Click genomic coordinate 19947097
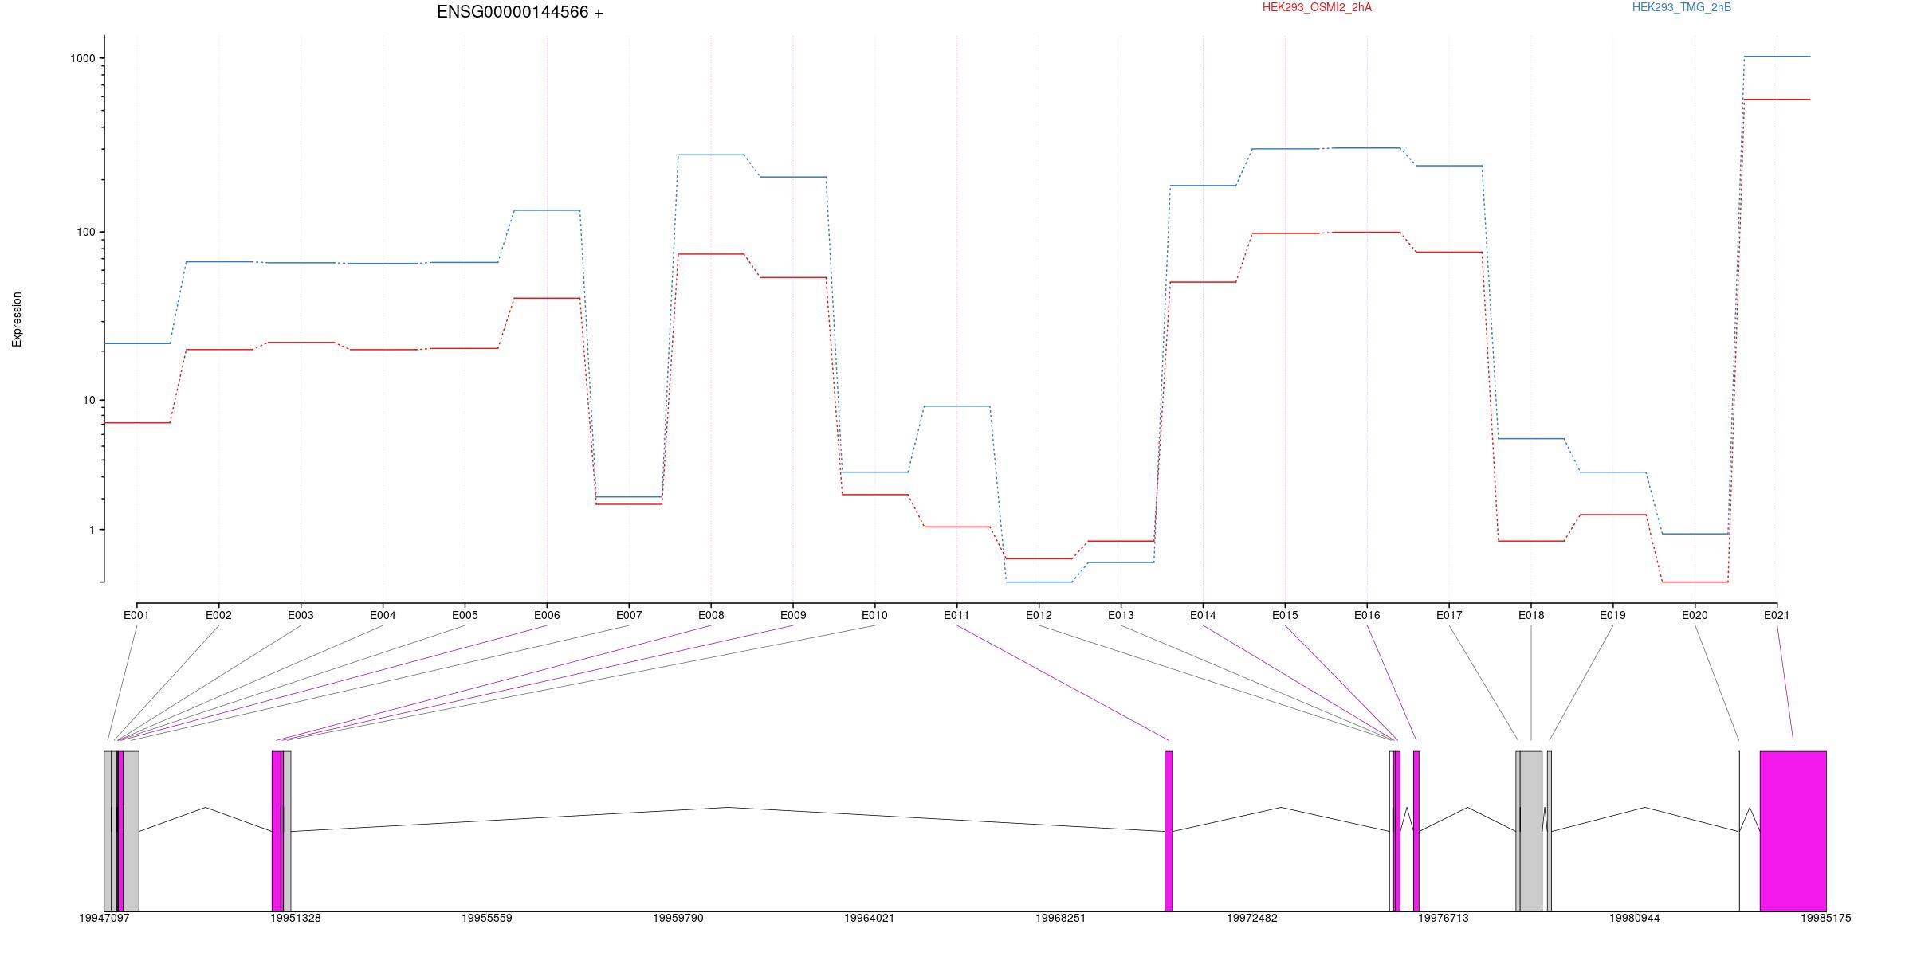 click(x=104, y=918)
